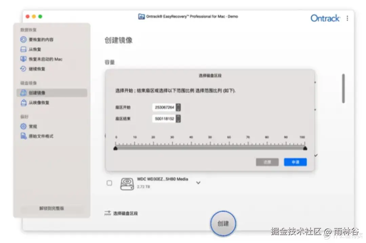Select the 创建镜像 sidebar icon
Viewport: 366px width, 243px height.
coord(22,93)
